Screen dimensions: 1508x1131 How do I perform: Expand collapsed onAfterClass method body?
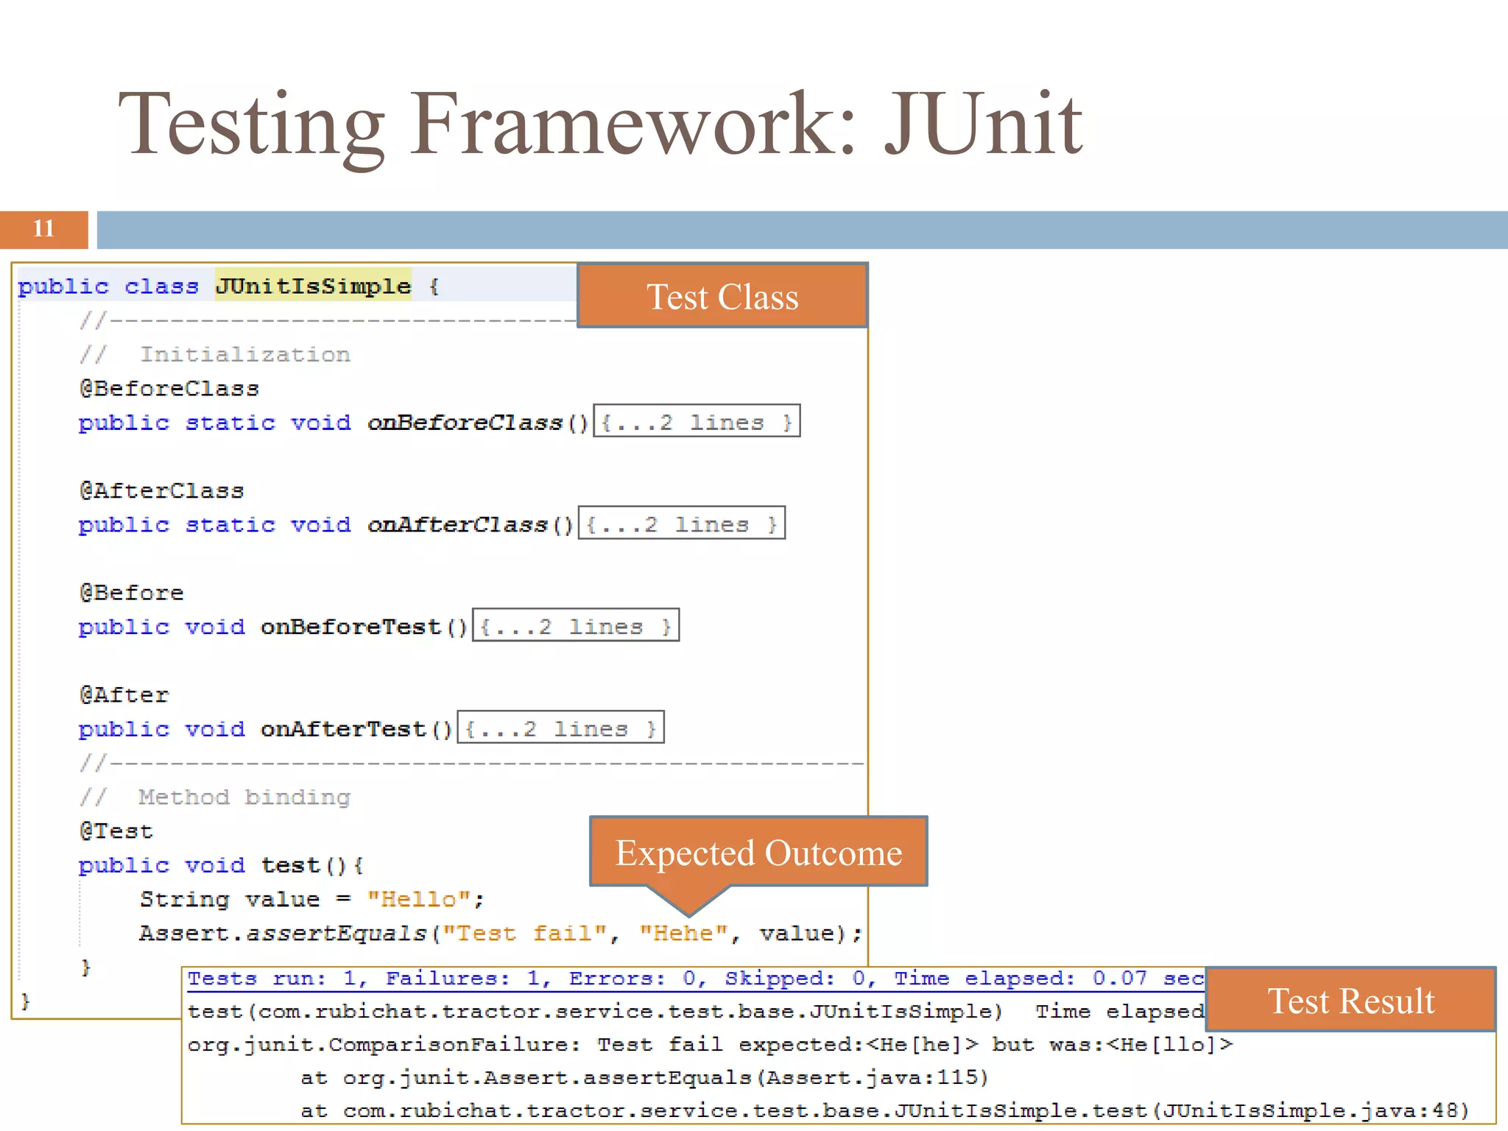point(681,524)
